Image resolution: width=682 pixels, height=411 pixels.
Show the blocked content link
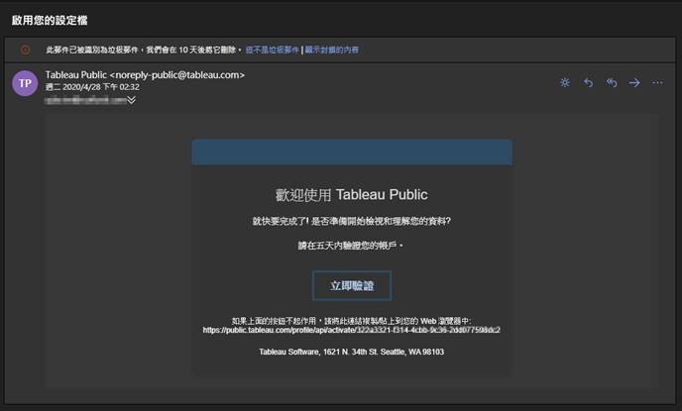tap(332, 50)
